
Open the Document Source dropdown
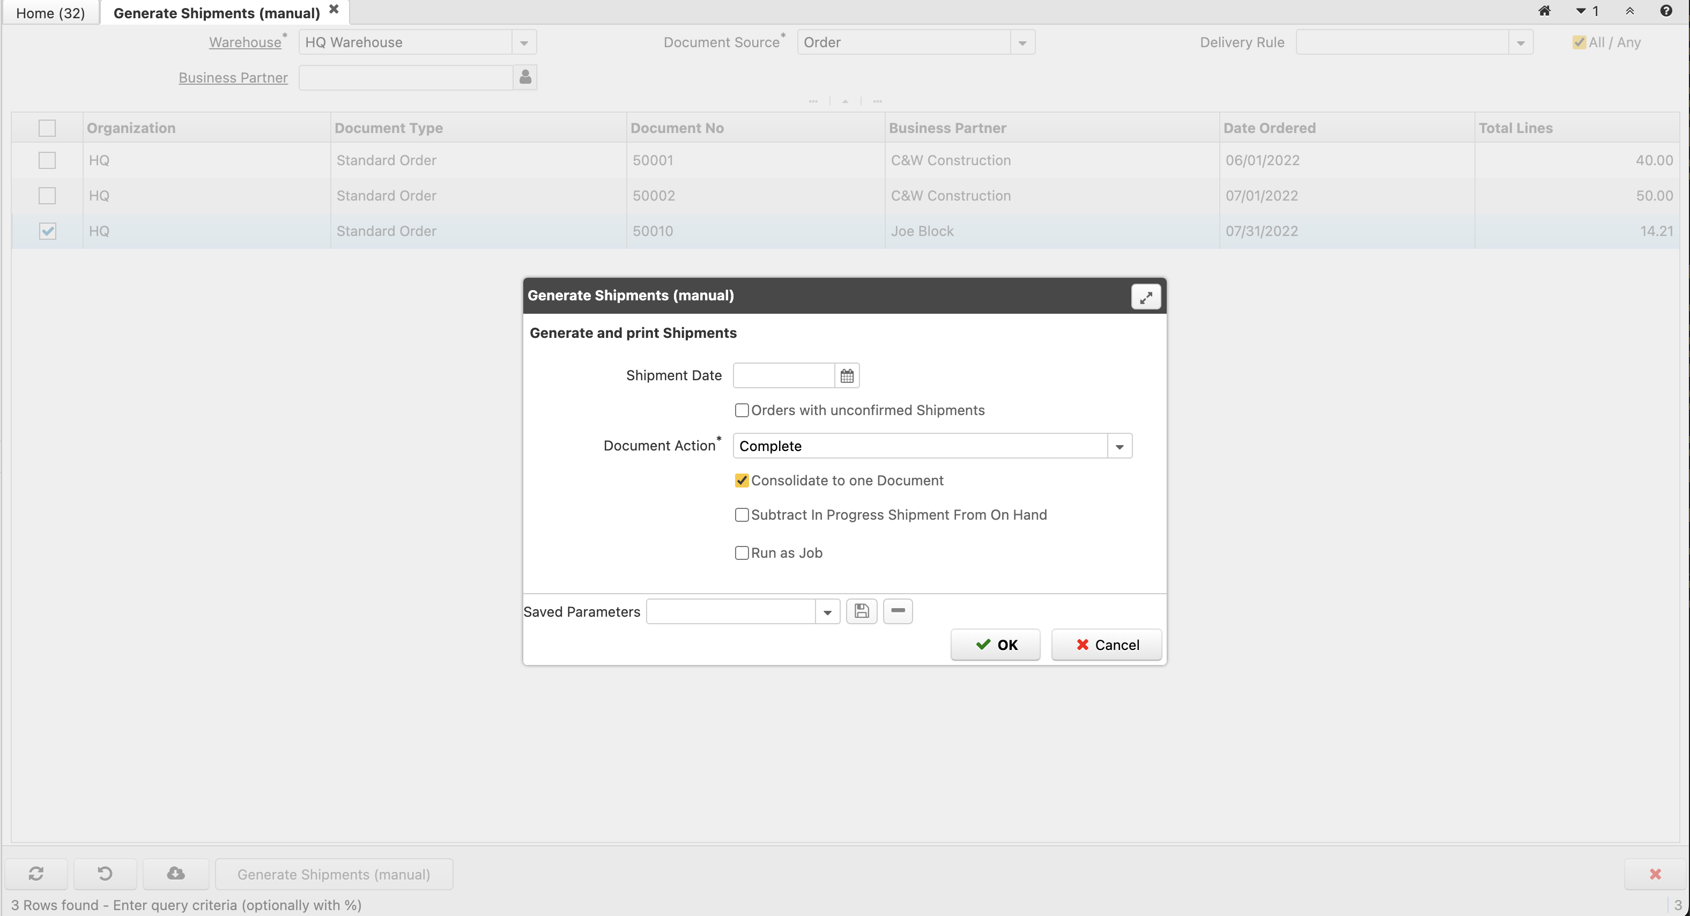pos(1022,41)
